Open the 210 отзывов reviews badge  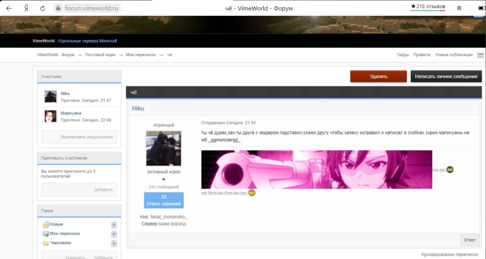tap(428, 7)
